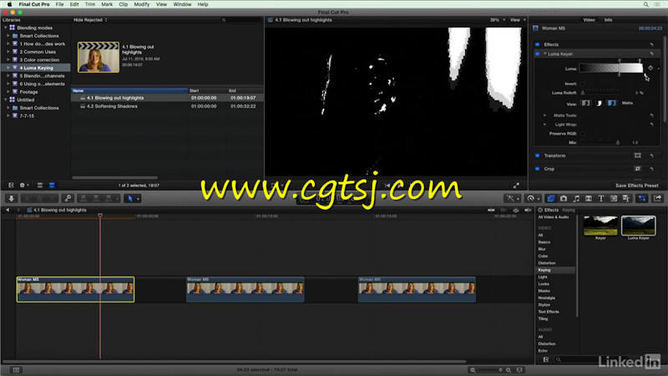This screenshot has width=668, height=376.
Task: Toggle the Effects blue enable checkbox
Action: (x=537, y=44)
